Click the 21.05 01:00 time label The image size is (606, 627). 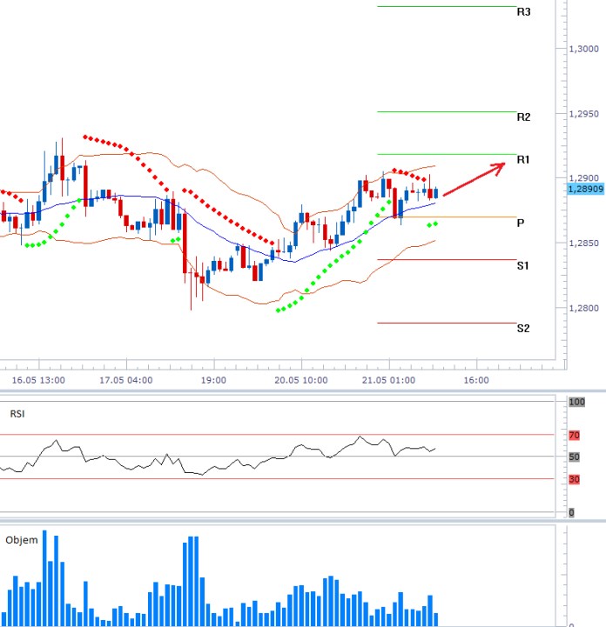pyautogui.click(x=388, y=380)
